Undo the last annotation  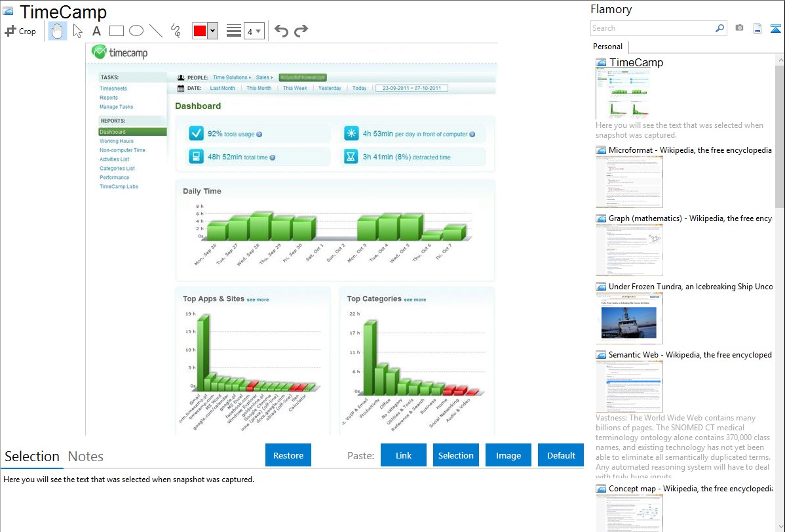coord(281,31)
